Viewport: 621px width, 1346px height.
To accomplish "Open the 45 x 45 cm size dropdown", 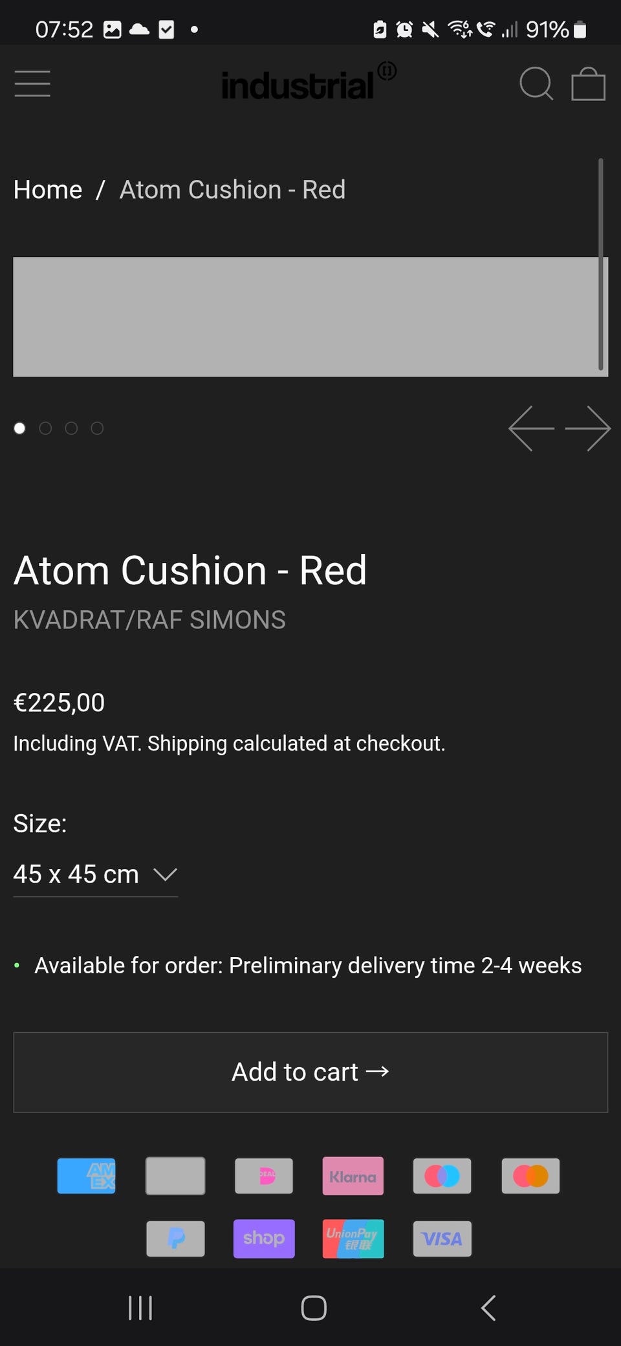I will tap(95, 875).
